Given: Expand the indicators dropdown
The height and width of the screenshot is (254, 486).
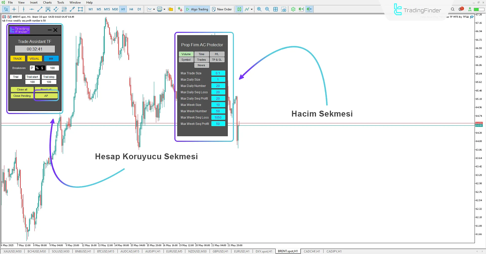Looking at the screenshot, I should [164, 9].
